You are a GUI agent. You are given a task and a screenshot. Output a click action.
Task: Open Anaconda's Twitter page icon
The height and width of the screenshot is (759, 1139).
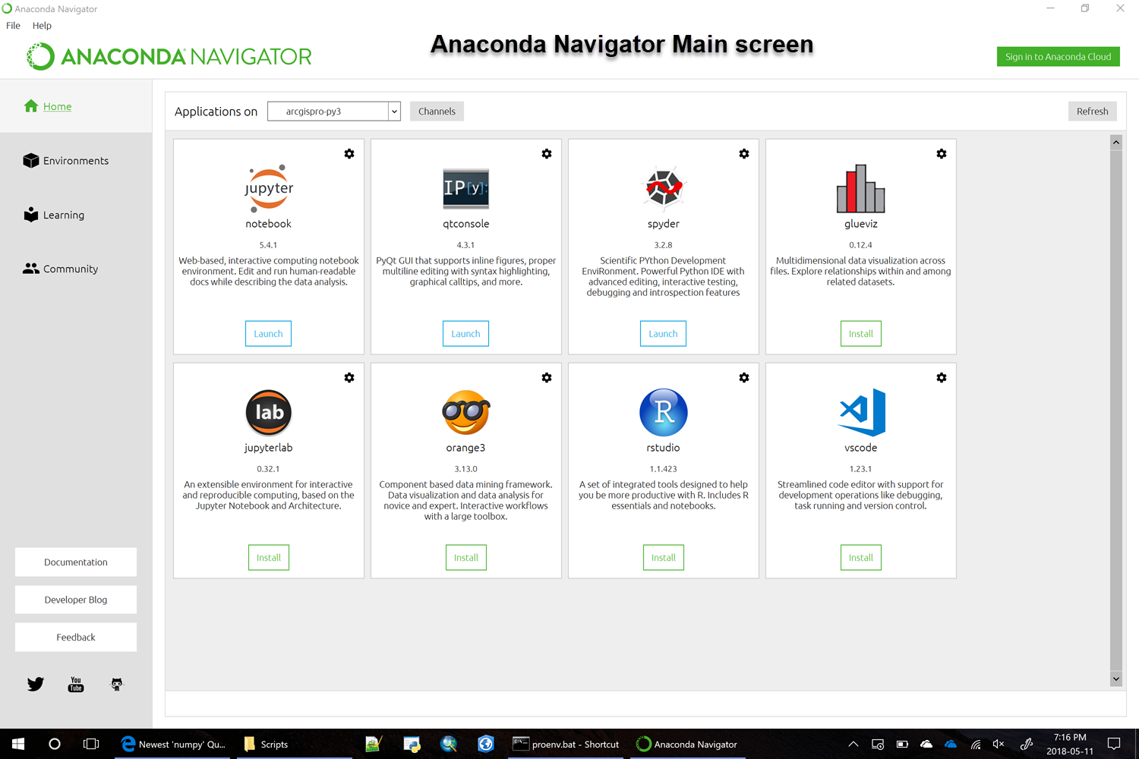click(x=36, y=684)
